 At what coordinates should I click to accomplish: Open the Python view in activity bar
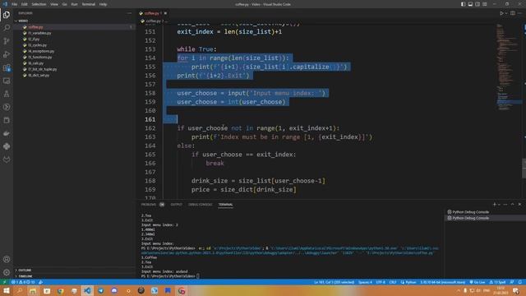(7, 146)
